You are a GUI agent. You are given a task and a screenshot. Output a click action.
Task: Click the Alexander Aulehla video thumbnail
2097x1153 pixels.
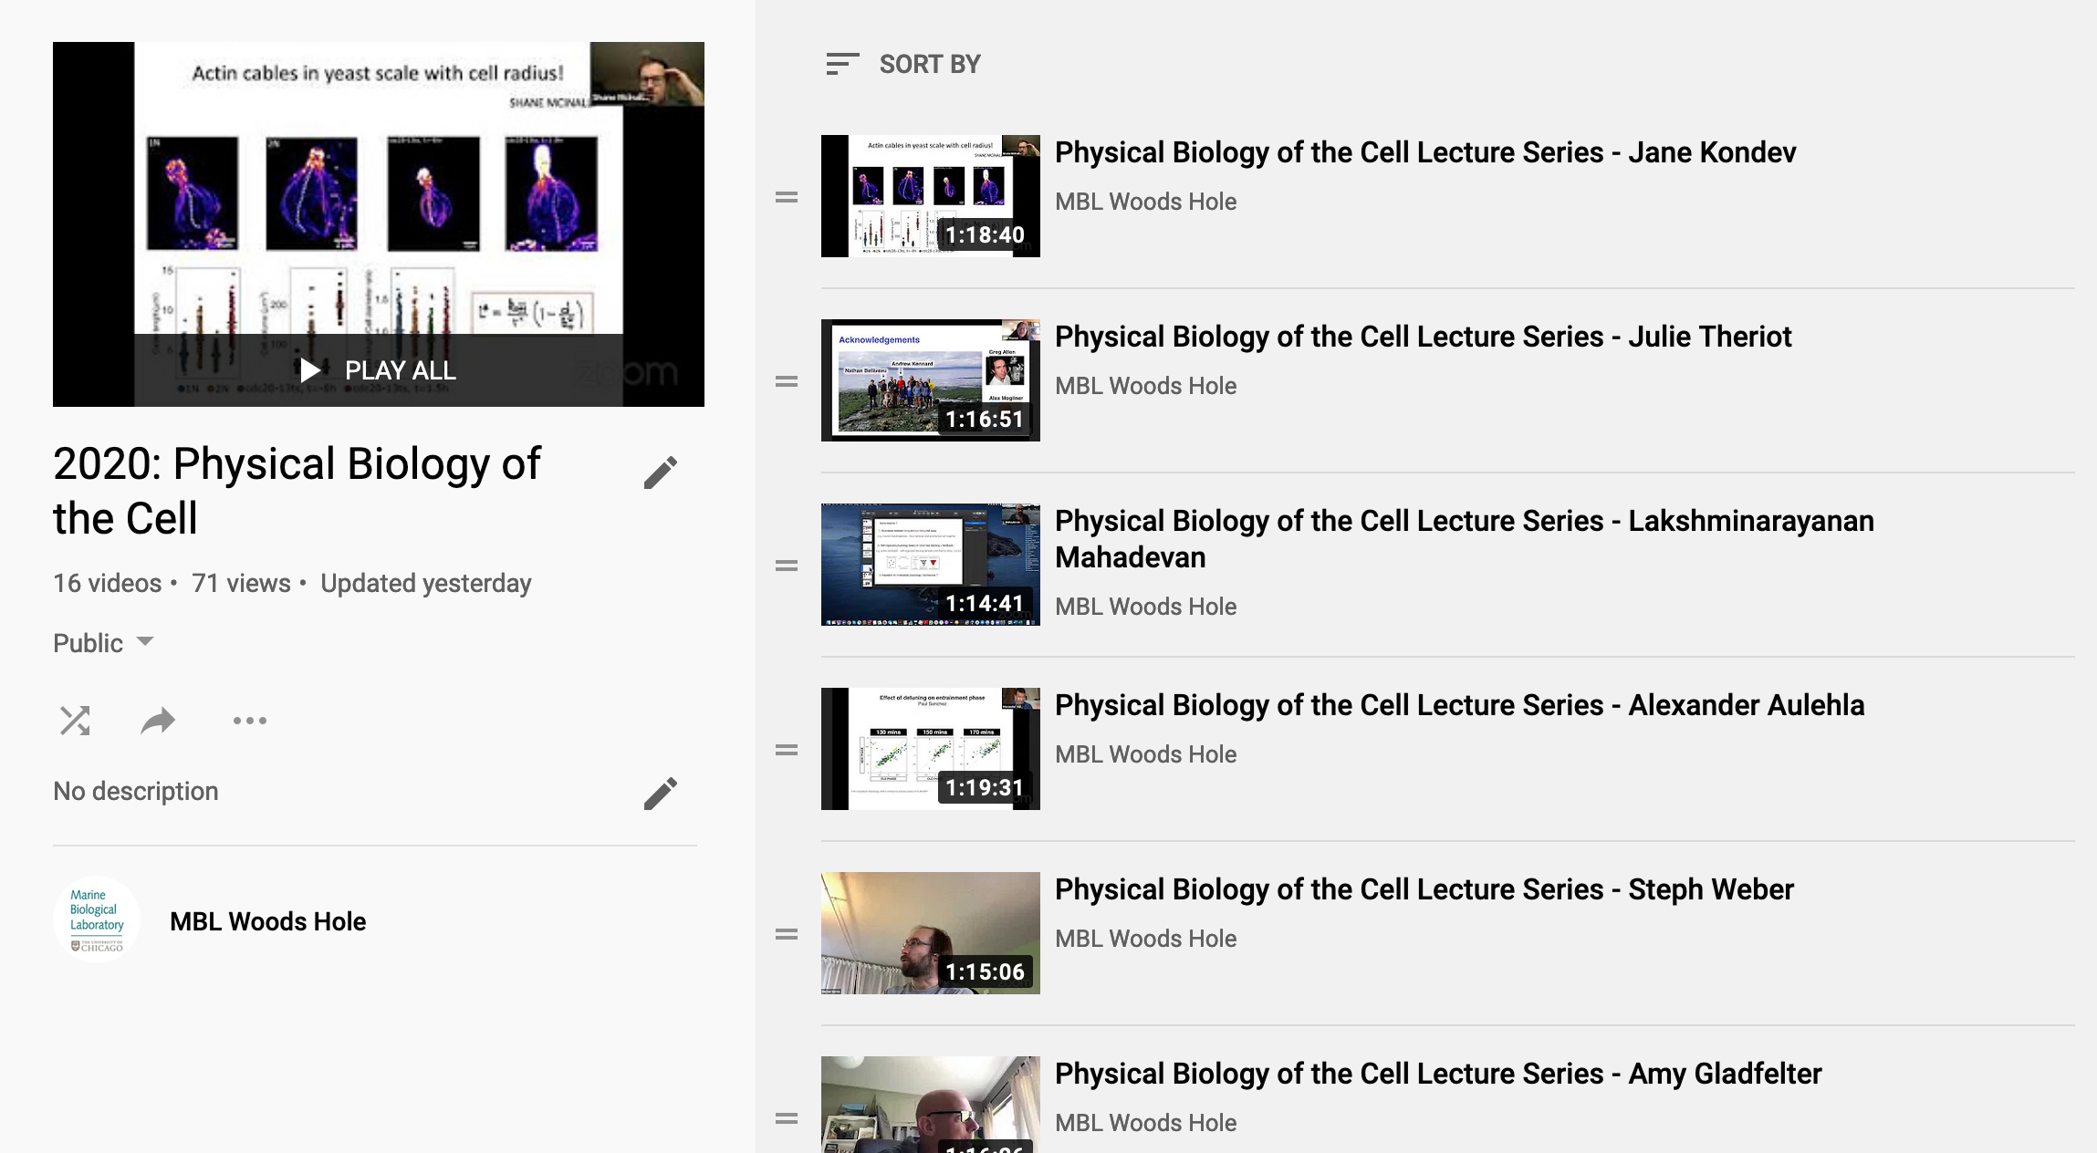[930, 749]
